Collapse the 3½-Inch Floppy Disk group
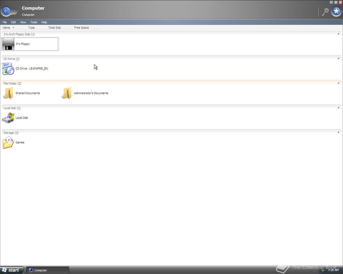Viewport: 343px width, 274px height. pos(338,34)
